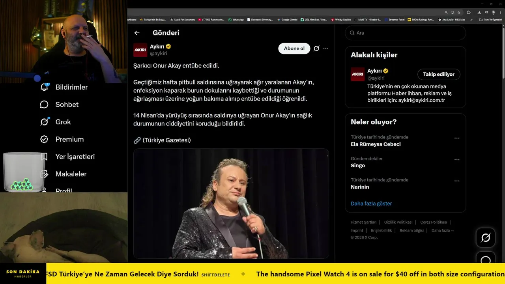Screen dimensions: 505x284
Task: Open Yer İşaretleri in the sidebar
Action: 75,157
